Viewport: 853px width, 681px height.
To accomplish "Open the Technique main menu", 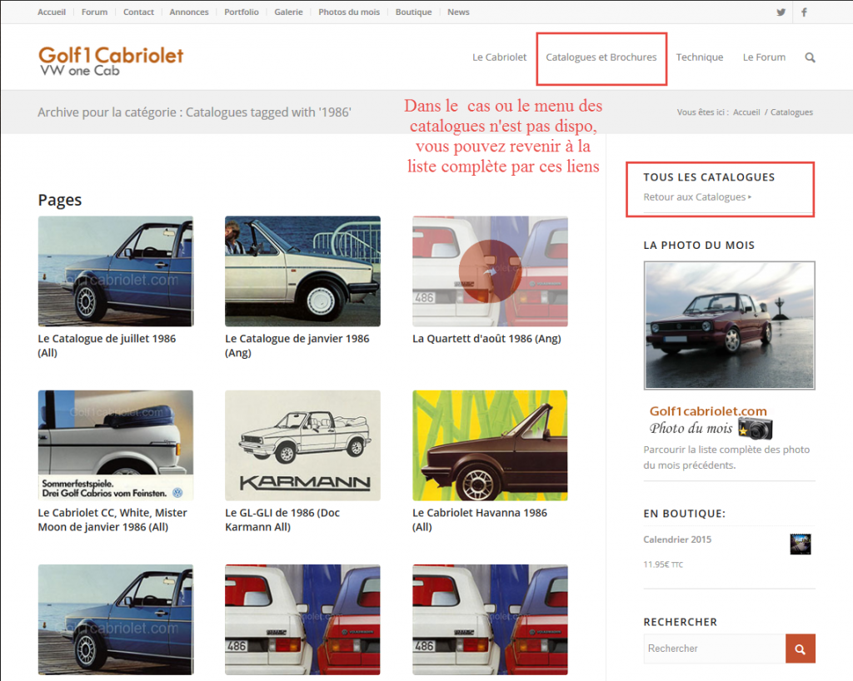I will tap(700, 57).
